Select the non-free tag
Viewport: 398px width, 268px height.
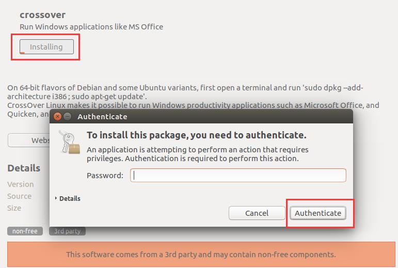click(25, 231)
